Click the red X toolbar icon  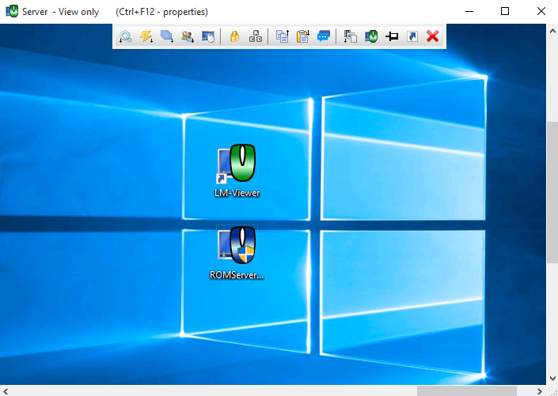click(x=432, y=36)
